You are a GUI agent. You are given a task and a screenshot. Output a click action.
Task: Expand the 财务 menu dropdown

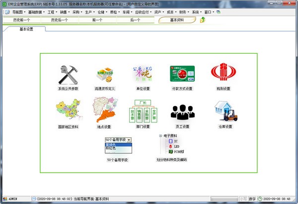click(183, 12)
